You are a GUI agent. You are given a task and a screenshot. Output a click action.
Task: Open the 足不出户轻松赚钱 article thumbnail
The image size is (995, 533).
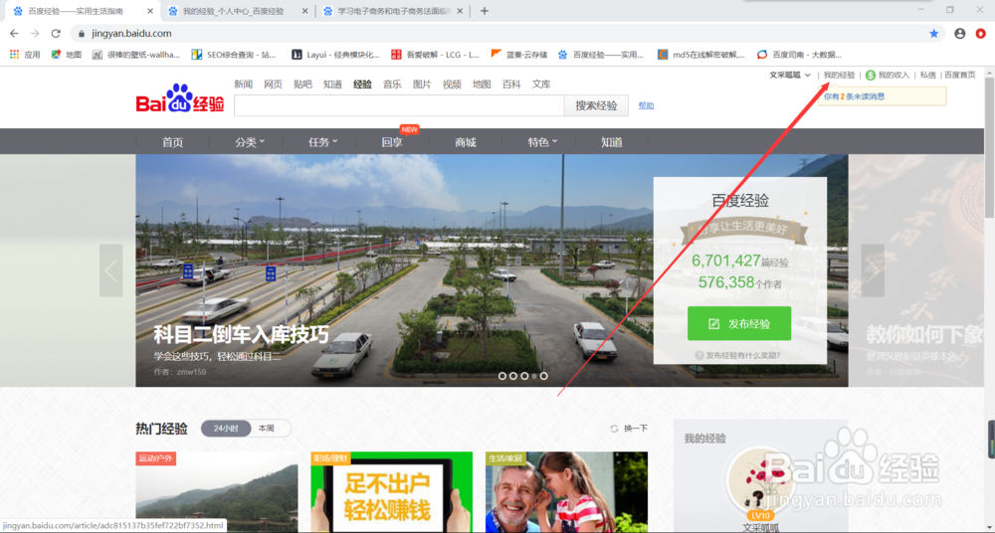click(x=391, y=492)
